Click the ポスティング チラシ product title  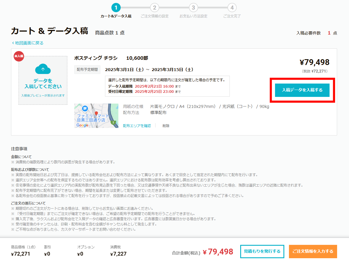tap(96, 58)
